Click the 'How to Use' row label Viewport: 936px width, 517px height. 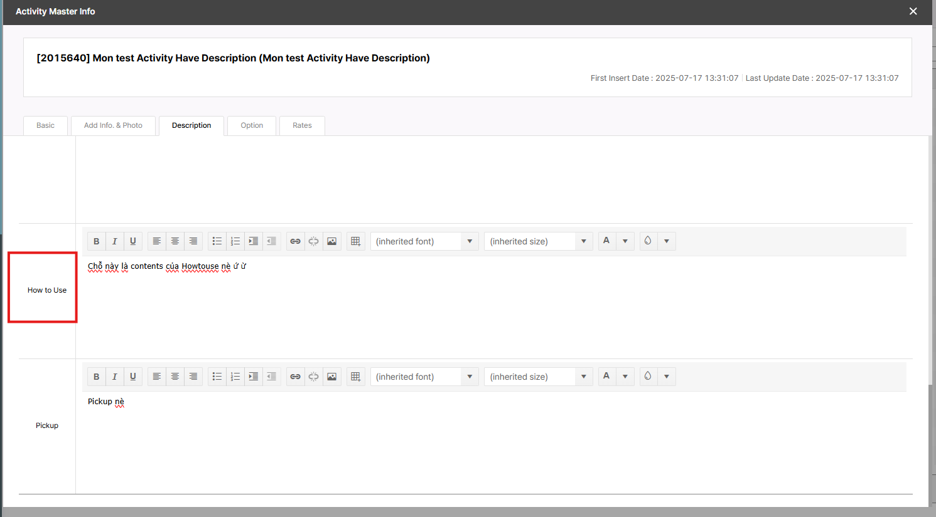47,290
